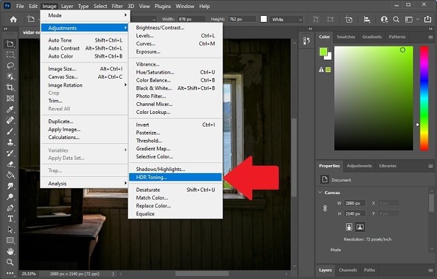Choose Brightness/Contrast adjustment

point(175,28)
